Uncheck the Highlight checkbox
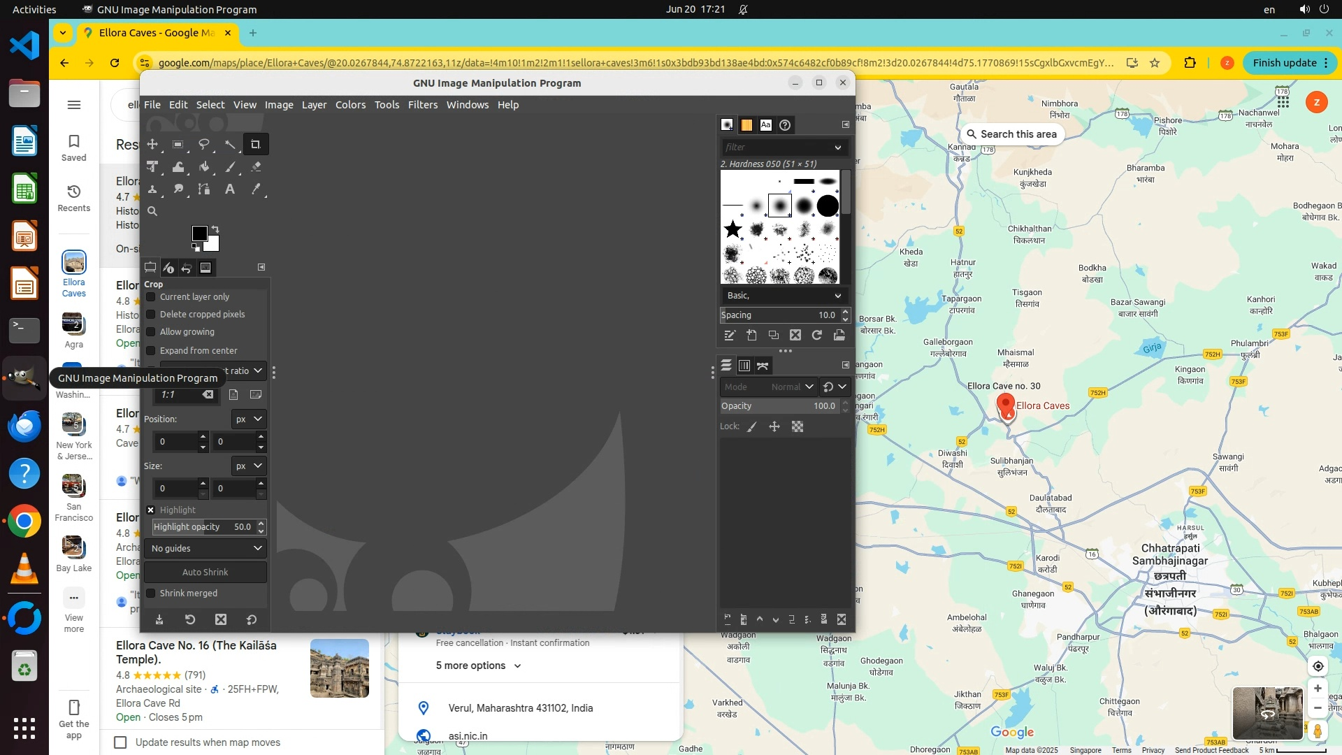 pyautogui.click(x=151, y=510)
